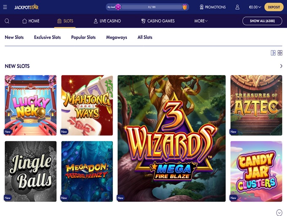Switch to the uniform grid layout view
The height and width of the screenshot is (216, 287).
280,53
